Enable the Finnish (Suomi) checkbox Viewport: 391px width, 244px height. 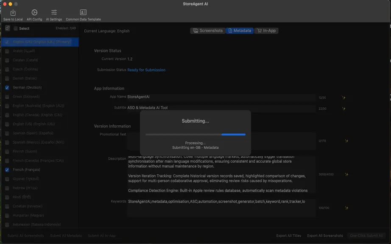pos(7,151)
